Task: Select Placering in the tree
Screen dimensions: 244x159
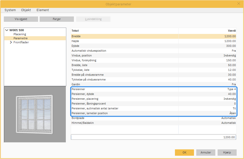Action: click(20, 34)
